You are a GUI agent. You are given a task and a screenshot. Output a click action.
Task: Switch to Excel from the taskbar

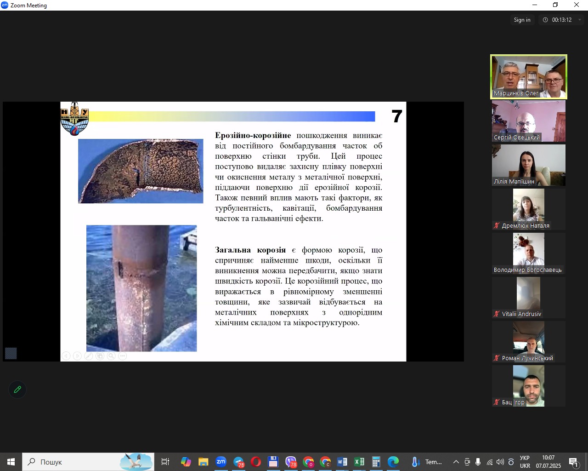pyautogui.click(x=359, y=462)
